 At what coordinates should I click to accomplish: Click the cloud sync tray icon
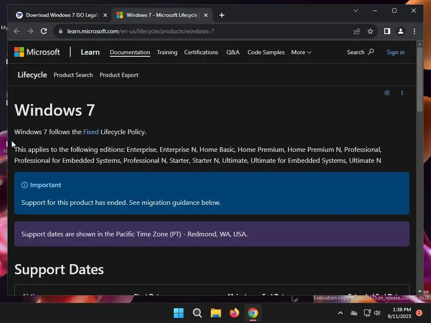point(354,313)
